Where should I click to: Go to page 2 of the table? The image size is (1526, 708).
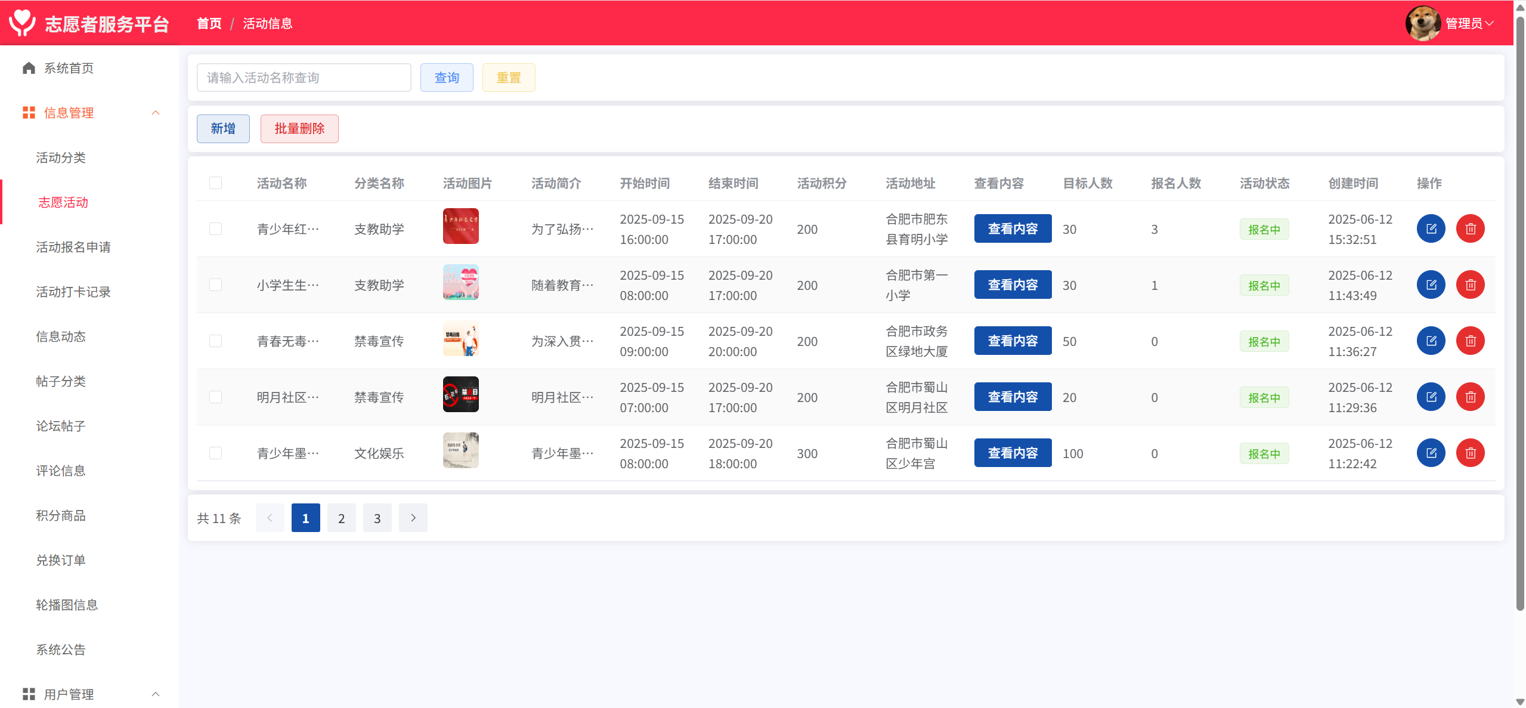pyautogui.click(x=341, y=518)
